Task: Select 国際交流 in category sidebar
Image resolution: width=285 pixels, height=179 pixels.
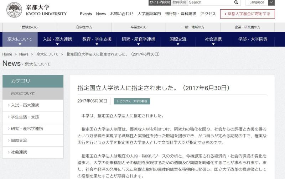Action: [x=33, y=141]
